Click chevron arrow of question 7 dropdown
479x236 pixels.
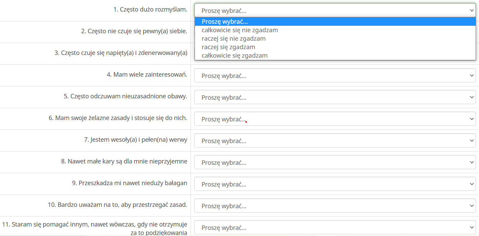click(x=472, y=140)
